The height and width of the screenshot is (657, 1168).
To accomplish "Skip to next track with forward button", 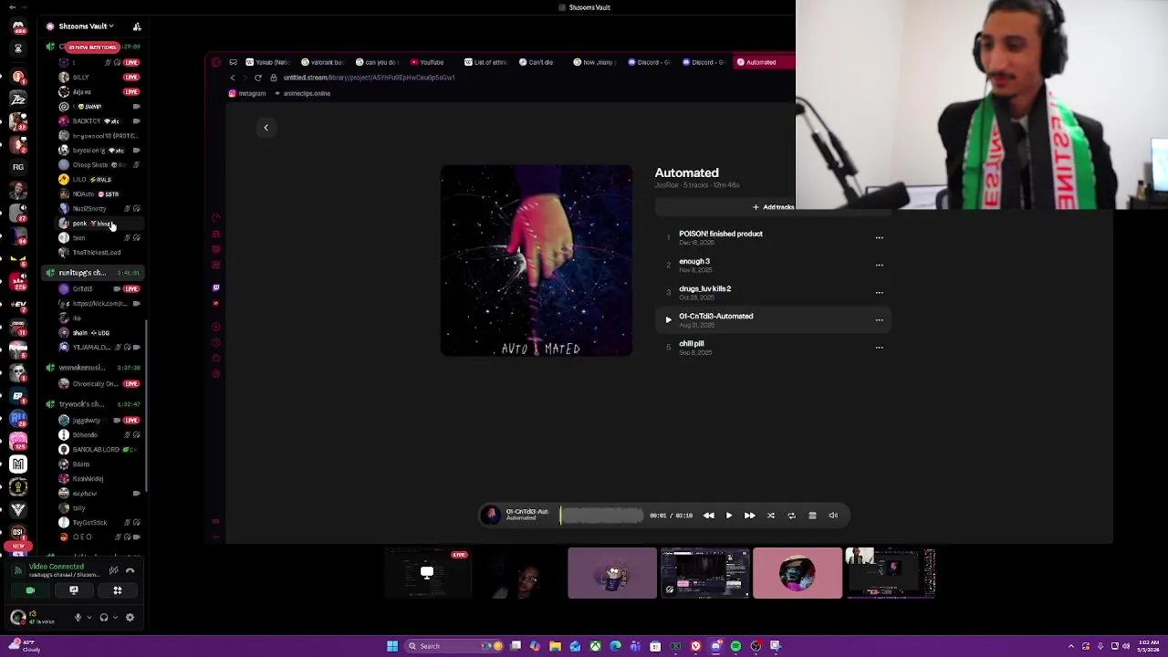I will pyautogui.click(x=749, y=516).
